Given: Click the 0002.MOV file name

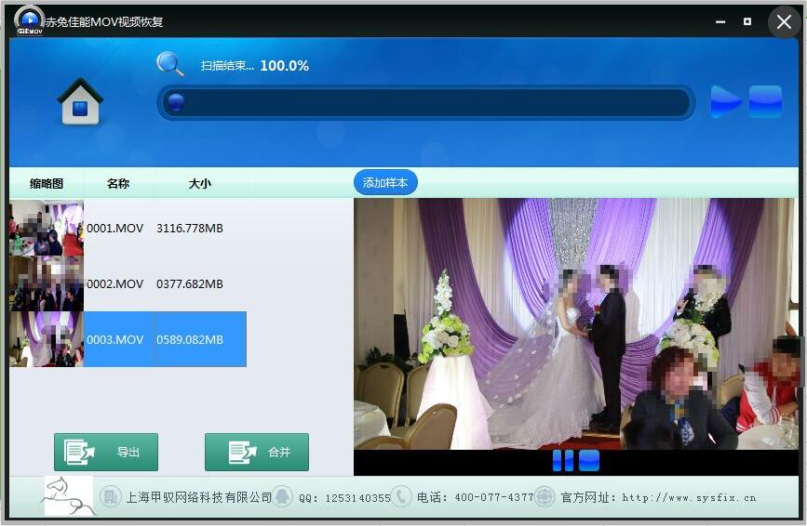Looking at the screenshot, I should pos(114,283).
